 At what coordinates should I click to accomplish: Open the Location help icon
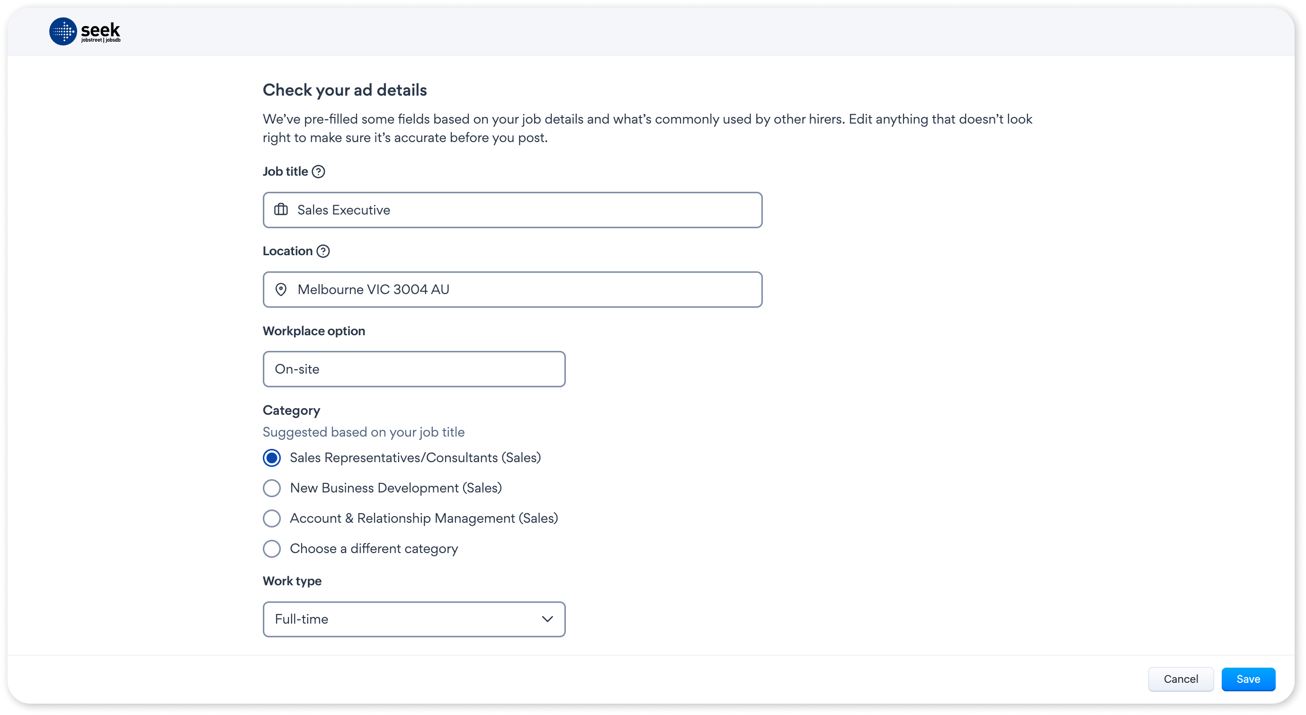(323, 251)
